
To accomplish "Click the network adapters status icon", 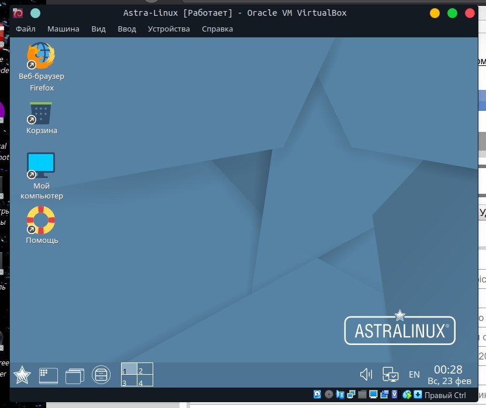I will coord(351,395).
